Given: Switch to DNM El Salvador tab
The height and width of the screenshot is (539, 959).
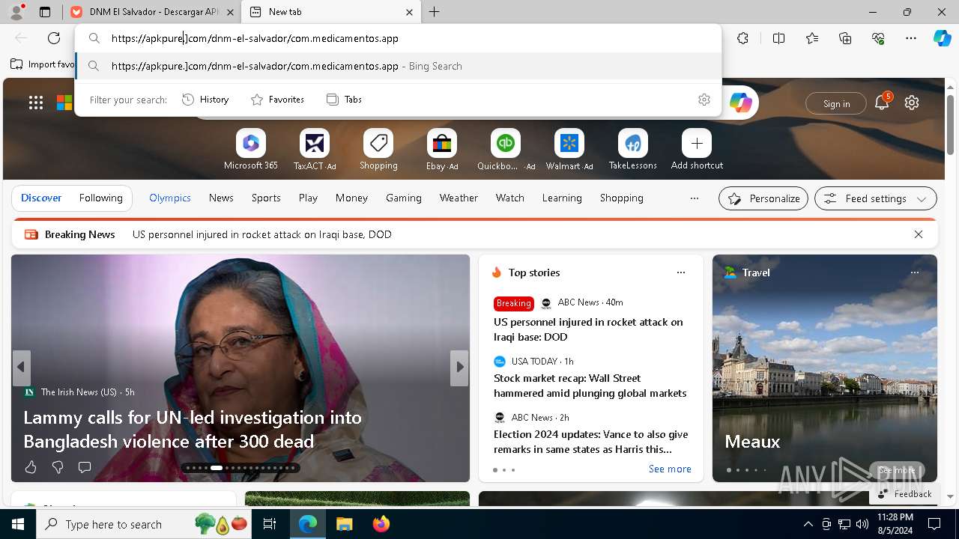Looking at the screenshot, I should pyautogui.click(x=152, y=12).
